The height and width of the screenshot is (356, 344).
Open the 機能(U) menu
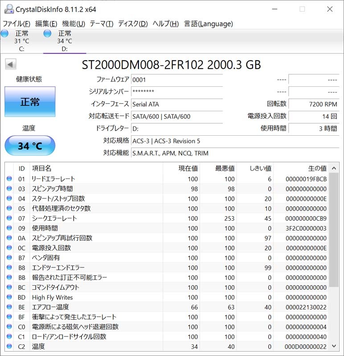click(x=74, y=24)
